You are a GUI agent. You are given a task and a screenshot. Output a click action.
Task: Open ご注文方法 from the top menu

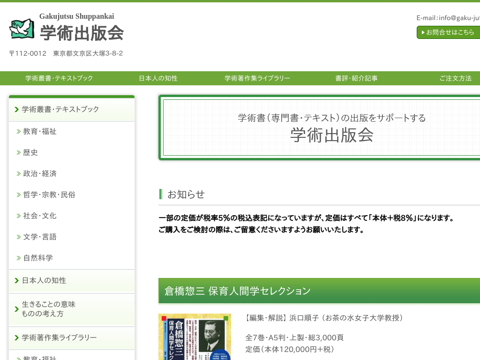[456, 78]
